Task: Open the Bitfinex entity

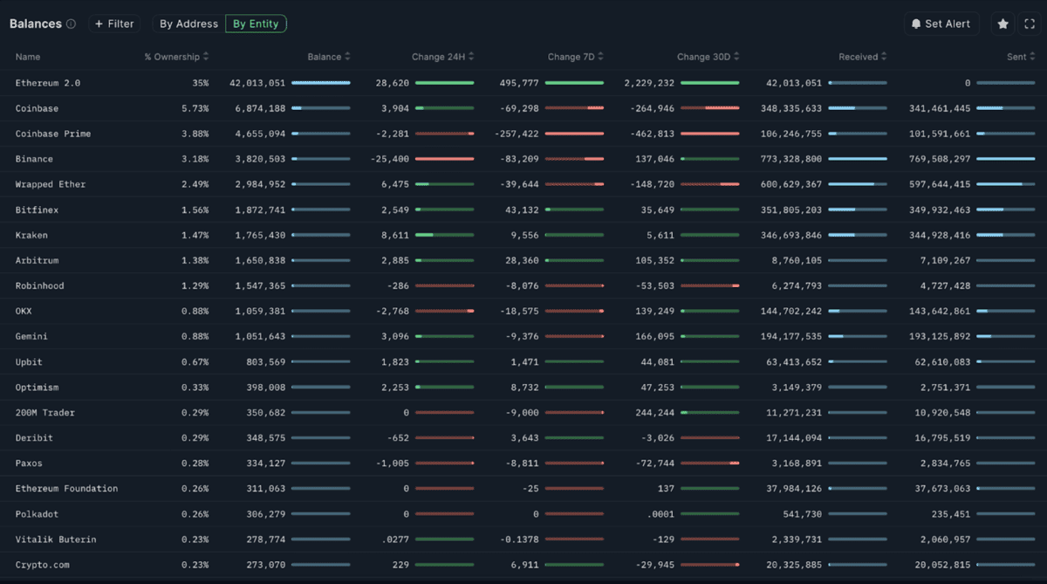Action: pyautogui.click(x=37, y=210)
